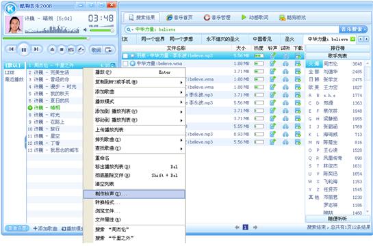Click the 音乐搜索 button

pyautogui.click(x=353, y=29)
